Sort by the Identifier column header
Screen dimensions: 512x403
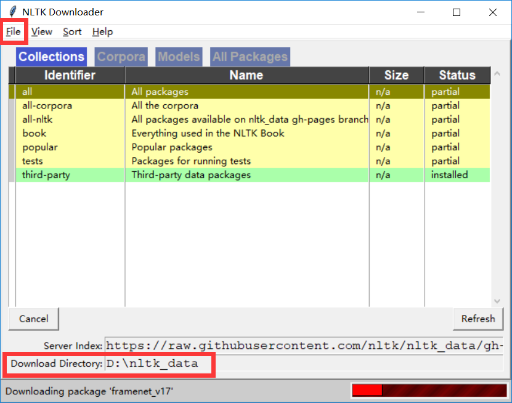[70, 75]
